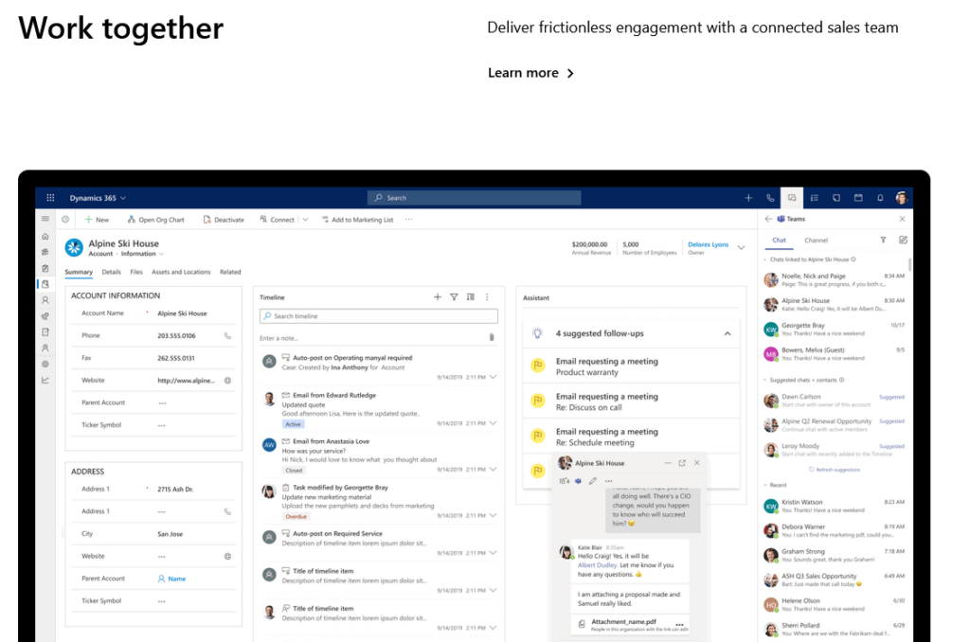Screen dimensions: 970x642
Task: Start a new chat with compose icon
Action: pos(903,240)
